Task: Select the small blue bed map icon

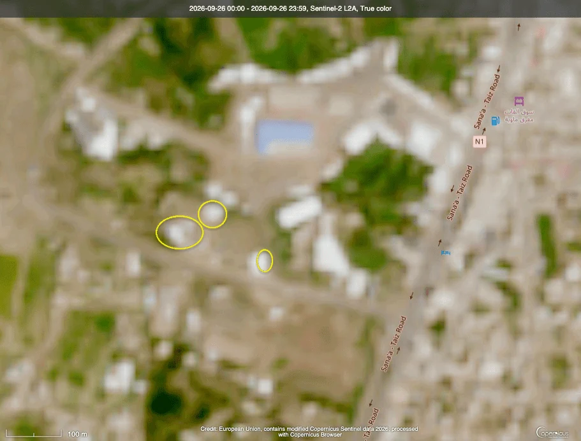Action: [x=445, y=253]
